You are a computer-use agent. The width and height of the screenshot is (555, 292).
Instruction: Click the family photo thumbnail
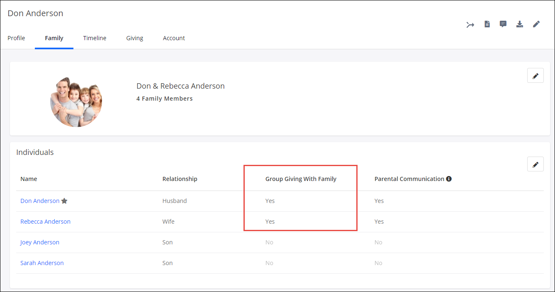point(76,101)
